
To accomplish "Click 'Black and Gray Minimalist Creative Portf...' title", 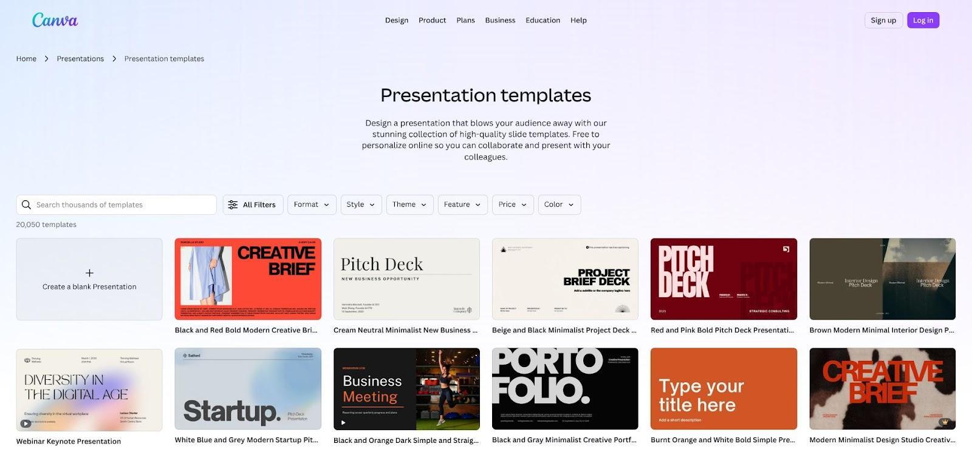I will pos(564,440).
